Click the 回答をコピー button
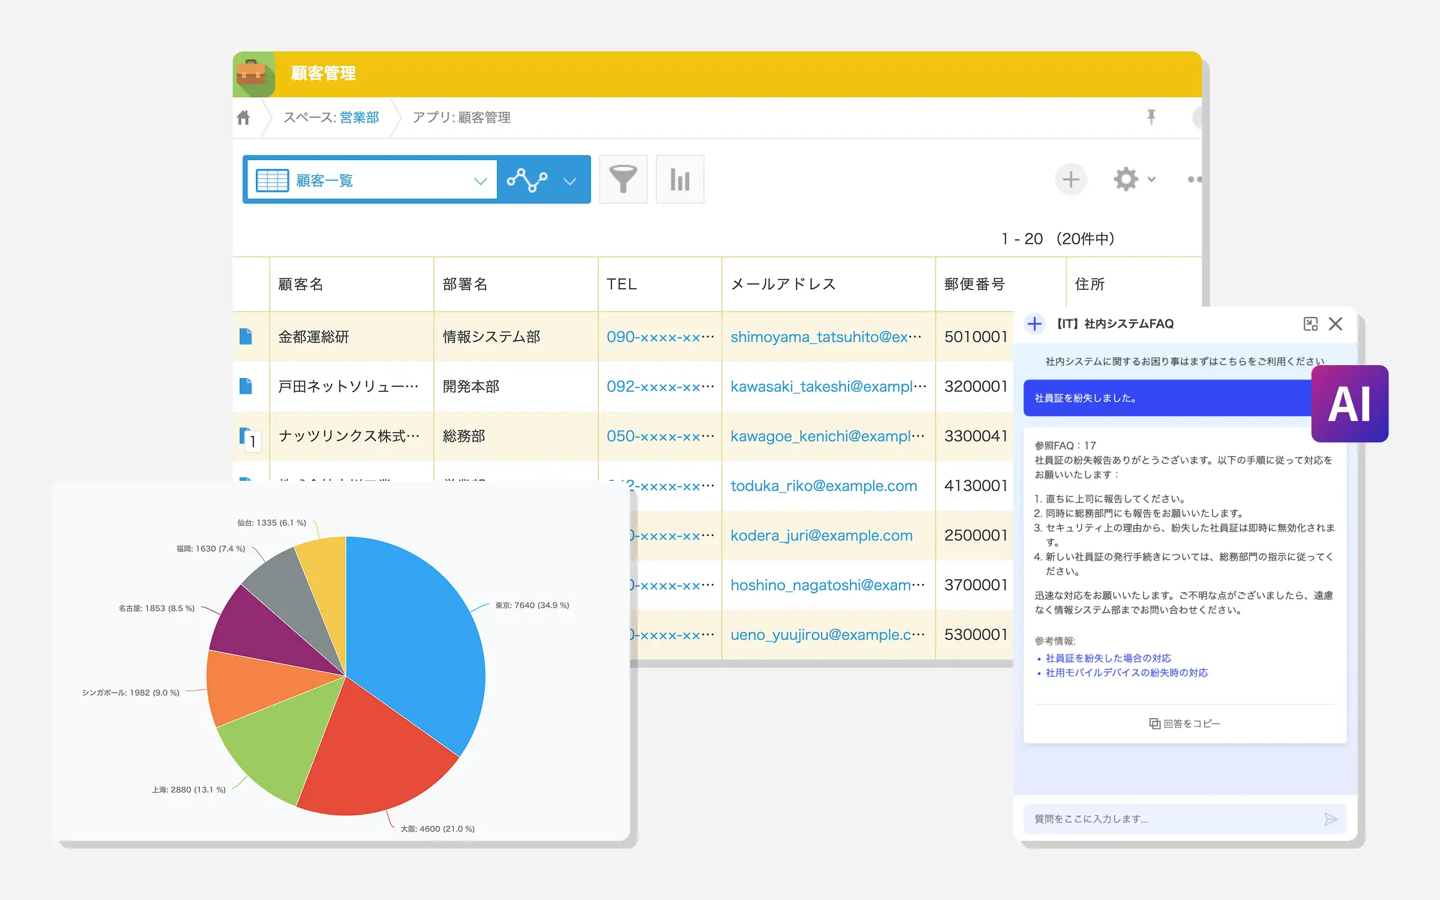 point(1185,724)
